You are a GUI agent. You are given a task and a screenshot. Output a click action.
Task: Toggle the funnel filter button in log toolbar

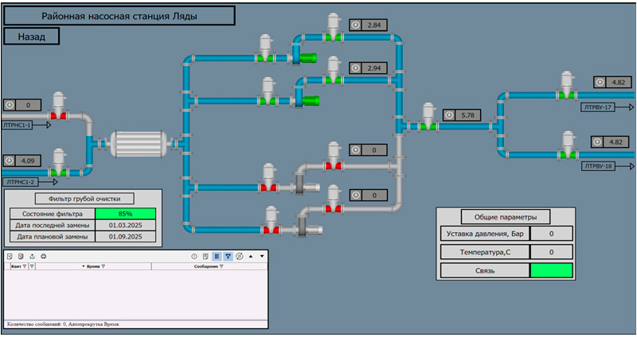(228, 257)
